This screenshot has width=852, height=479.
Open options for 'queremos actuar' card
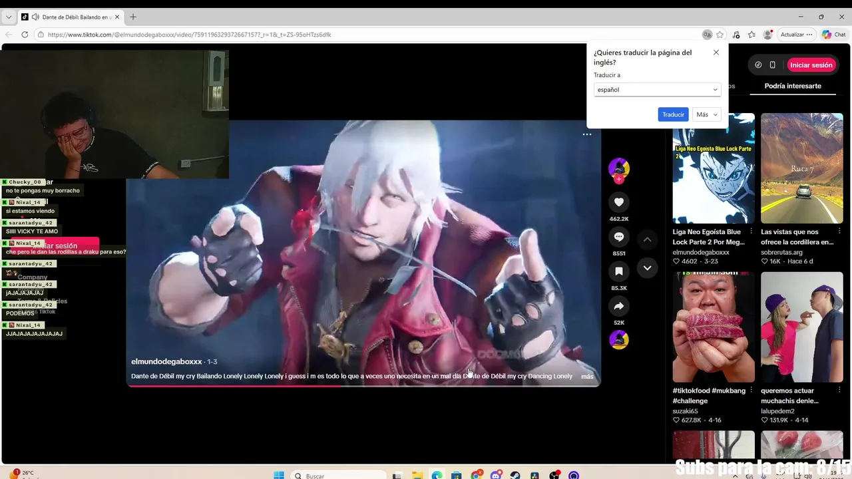pos(839,390)
